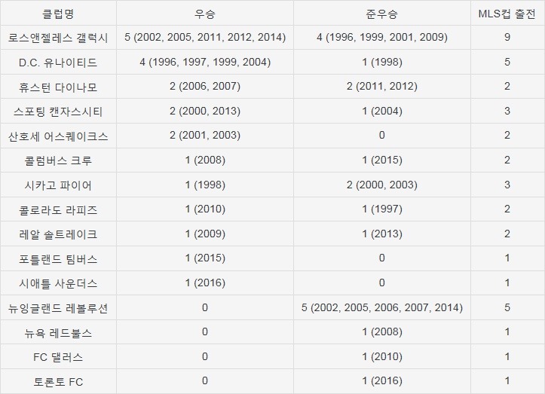Select the 휴스턴 다이나모 club cell
Image resolution: width=545 pixels, height=394 pixels.
58,87
